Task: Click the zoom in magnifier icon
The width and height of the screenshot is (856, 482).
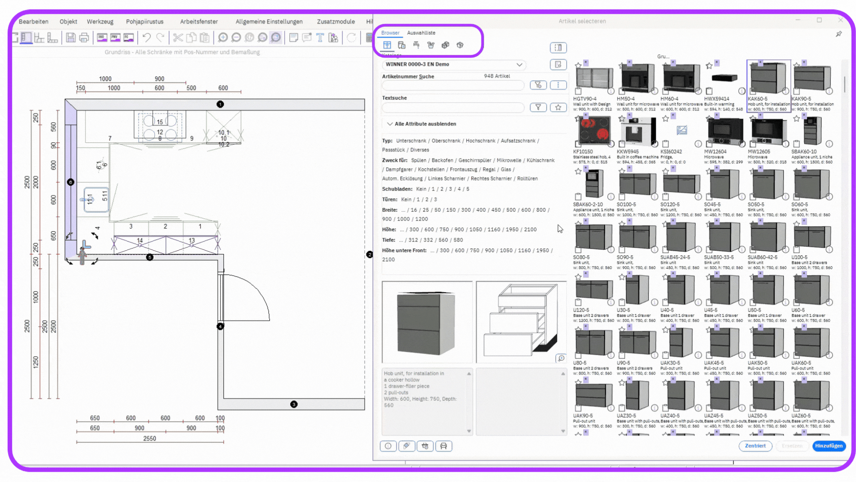Action: point(223,38)
